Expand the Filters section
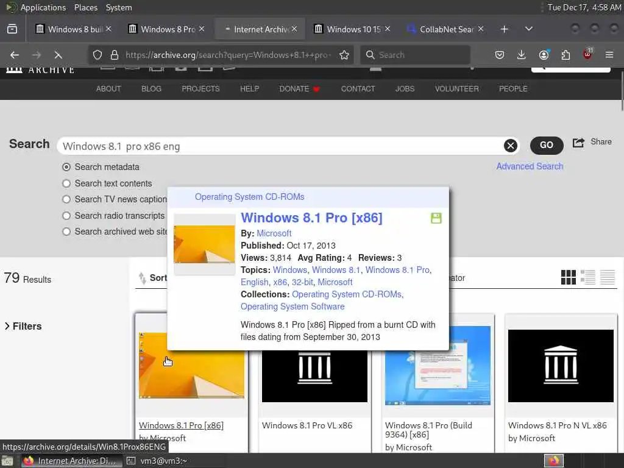 click(23, 327)
